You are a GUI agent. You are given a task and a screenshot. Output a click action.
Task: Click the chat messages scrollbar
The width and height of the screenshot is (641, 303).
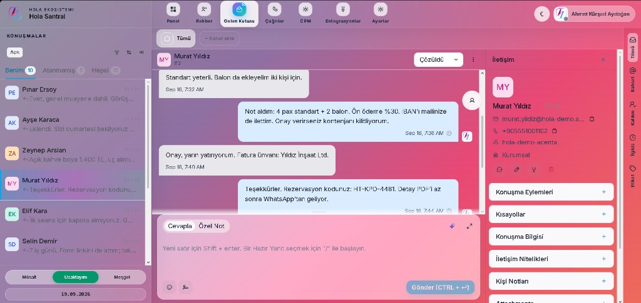482,142
